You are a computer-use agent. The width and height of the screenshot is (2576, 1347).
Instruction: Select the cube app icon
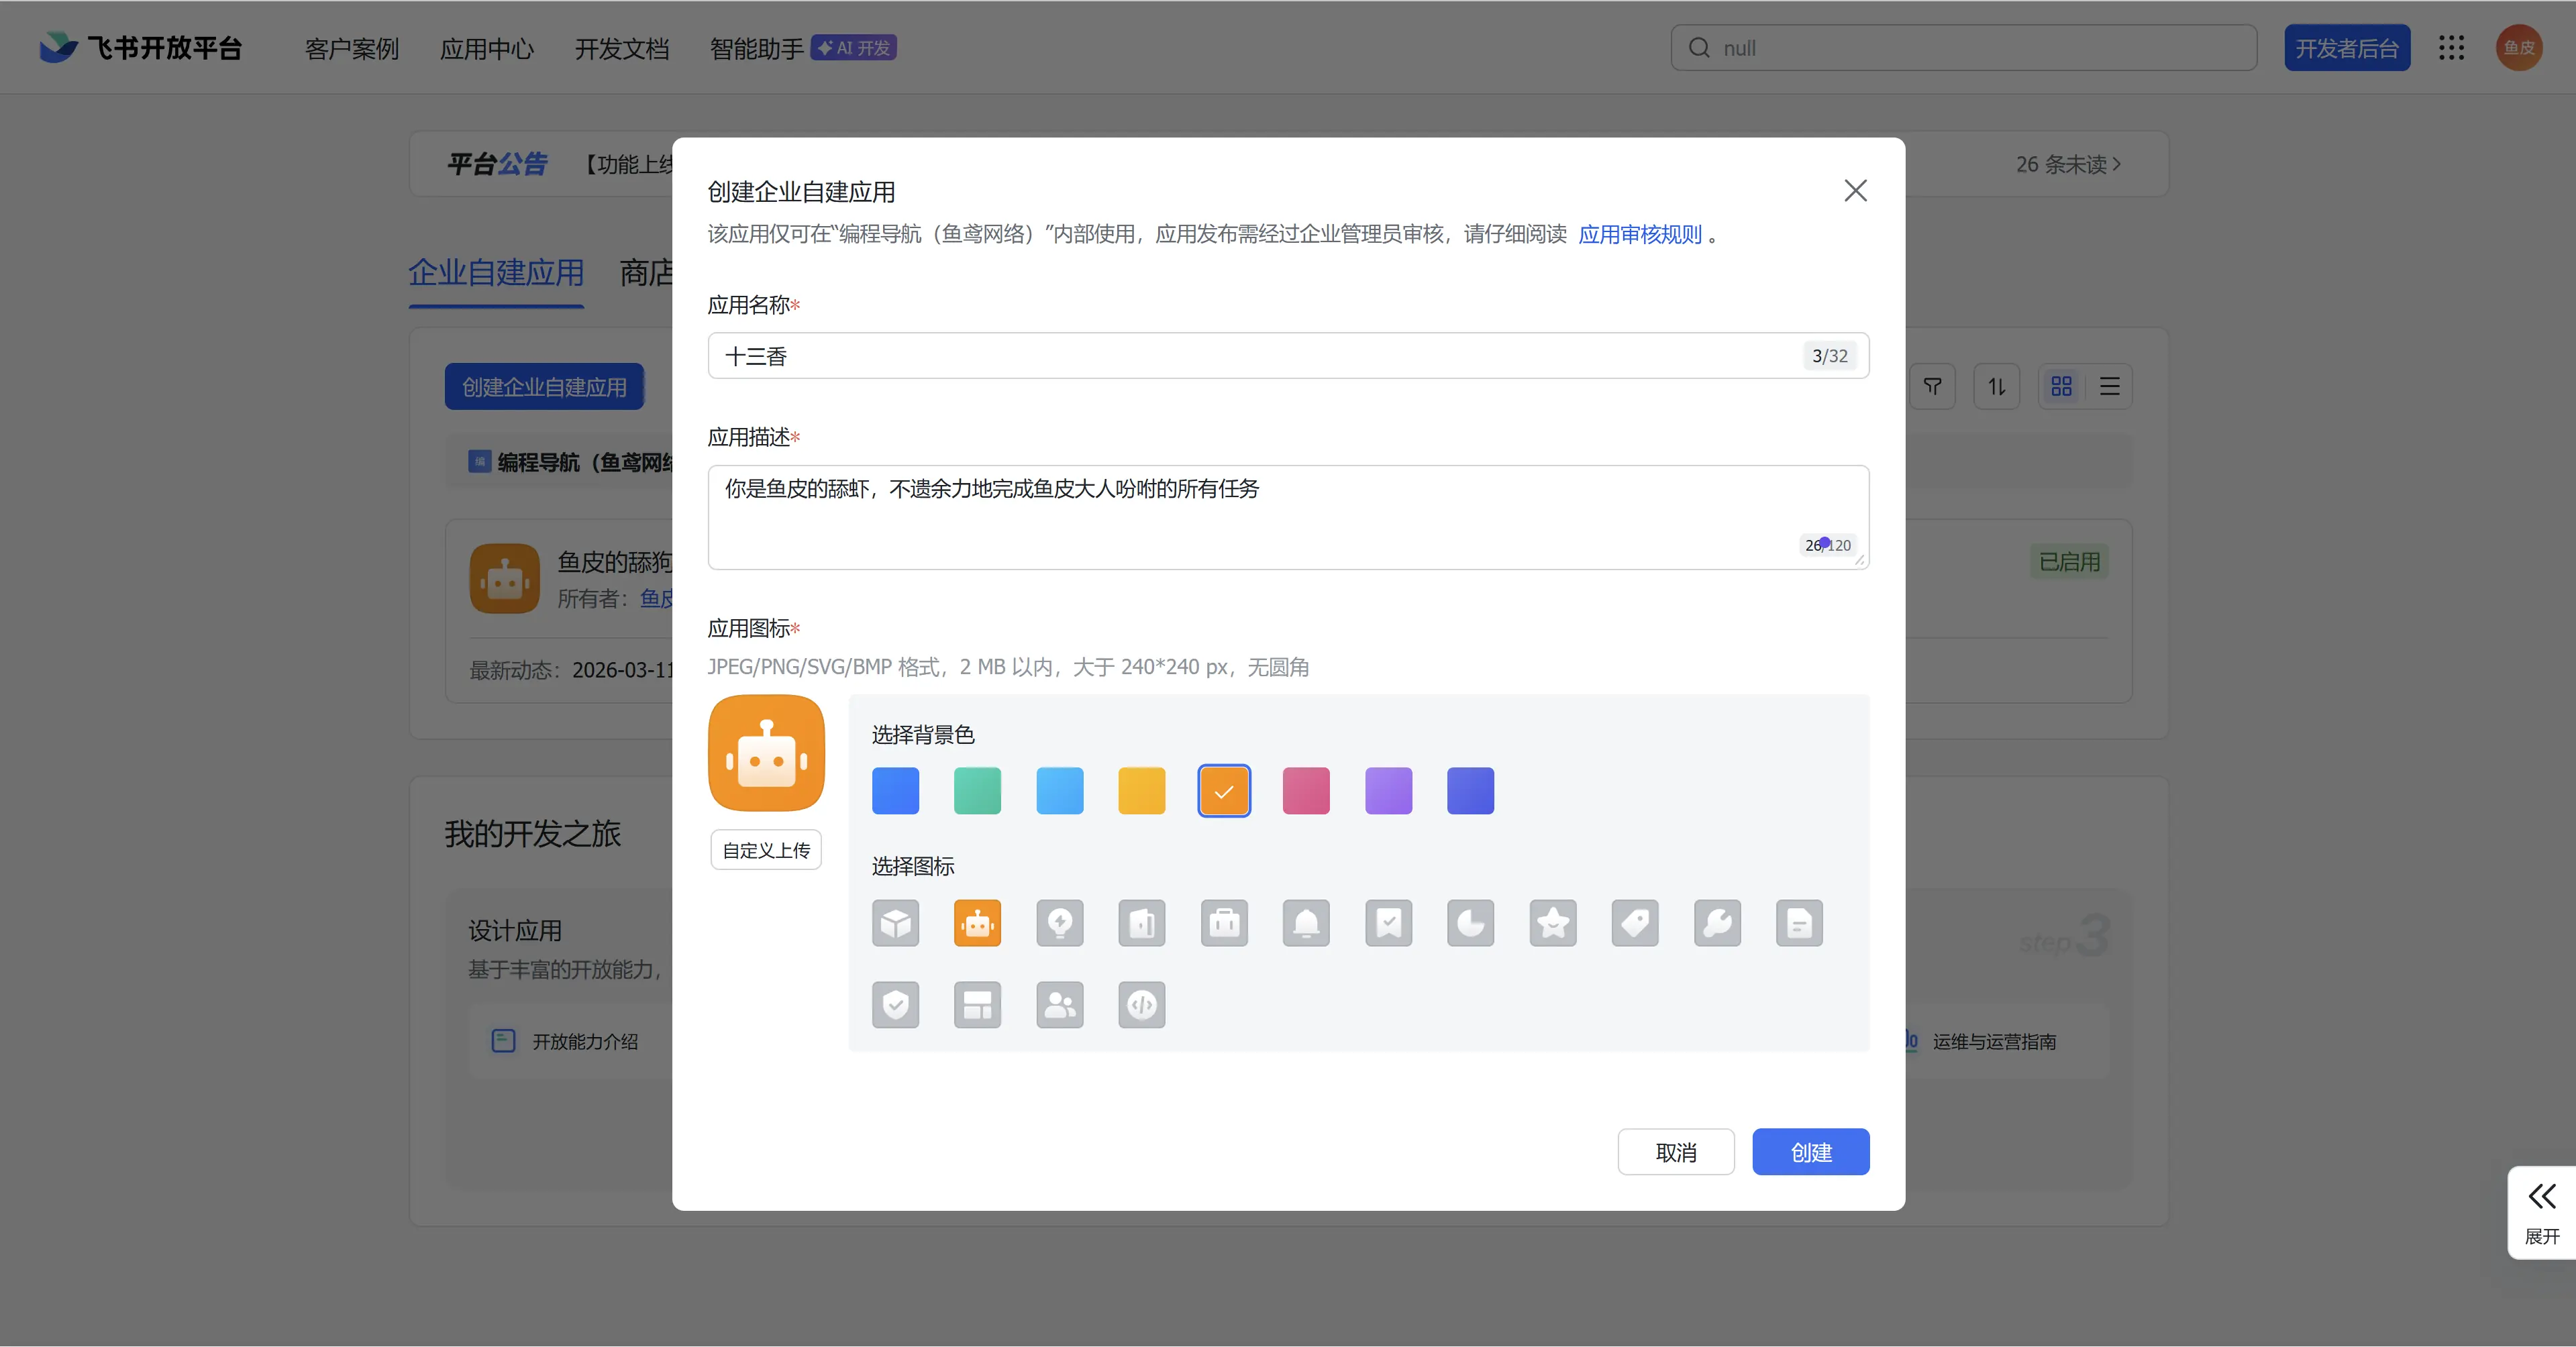tap(895, 923)
